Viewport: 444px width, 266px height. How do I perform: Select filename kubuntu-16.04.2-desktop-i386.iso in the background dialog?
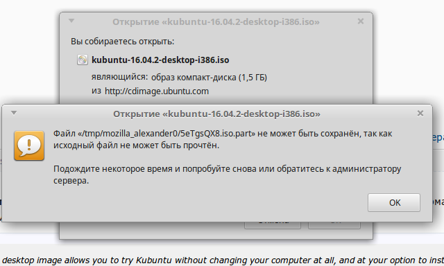[160, 60]
